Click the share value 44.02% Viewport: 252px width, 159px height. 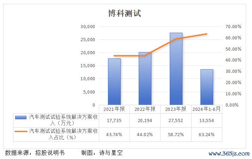[x=145, y=134]
